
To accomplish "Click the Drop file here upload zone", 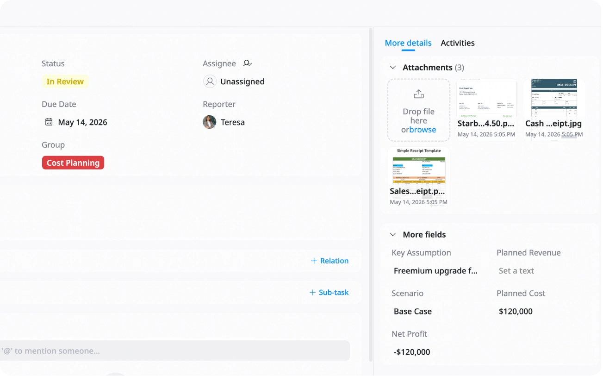I will (x=419, y=110).
